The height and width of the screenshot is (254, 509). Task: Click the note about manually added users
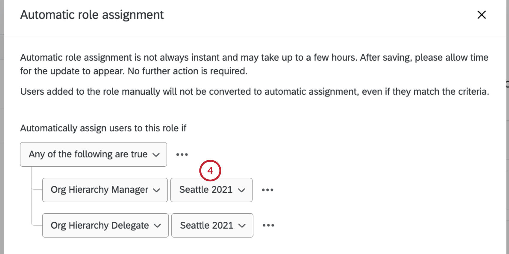[x=255, y=91]
